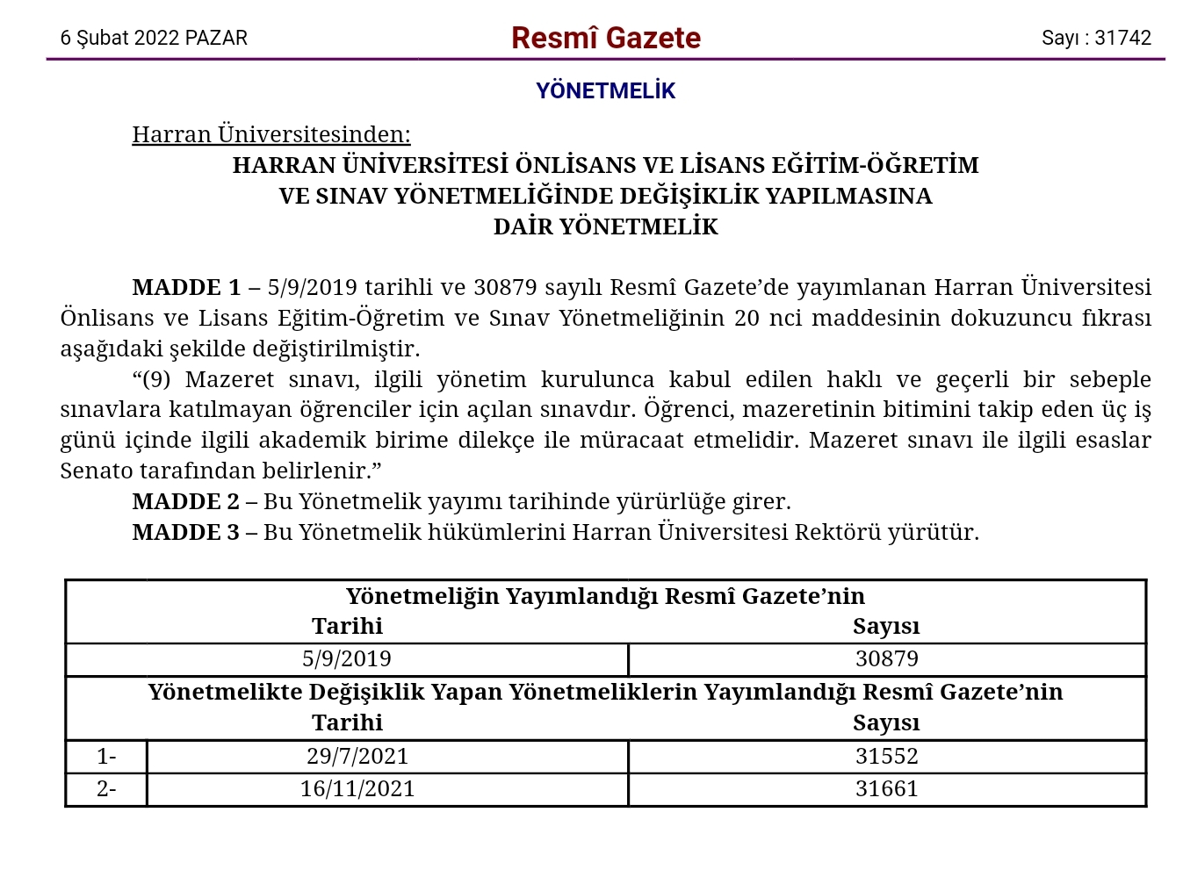
Task: Click the blue YÖNETMELİK heading
Action: (x=606, y=90)
